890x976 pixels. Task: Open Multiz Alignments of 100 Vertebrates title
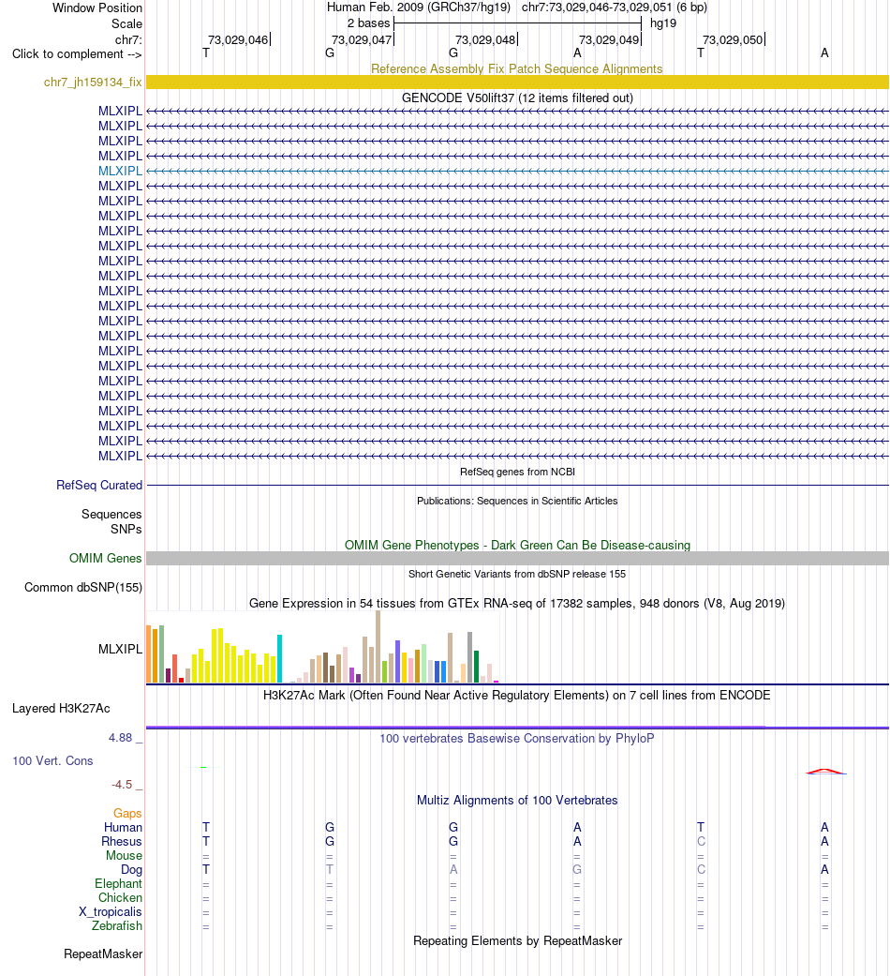click(517, 801)
